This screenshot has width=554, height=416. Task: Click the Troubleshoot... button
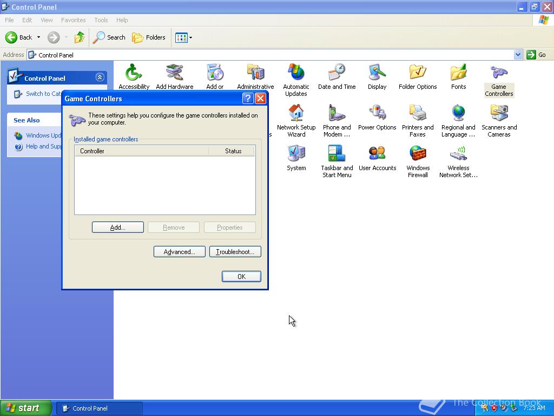point(235,252)
